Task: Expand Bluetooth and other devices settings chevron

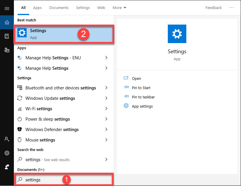Action: (x=106, y=88)
